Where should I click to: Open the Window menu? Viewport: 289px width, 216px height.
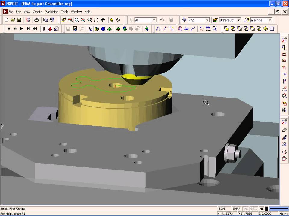click(76, 12)
